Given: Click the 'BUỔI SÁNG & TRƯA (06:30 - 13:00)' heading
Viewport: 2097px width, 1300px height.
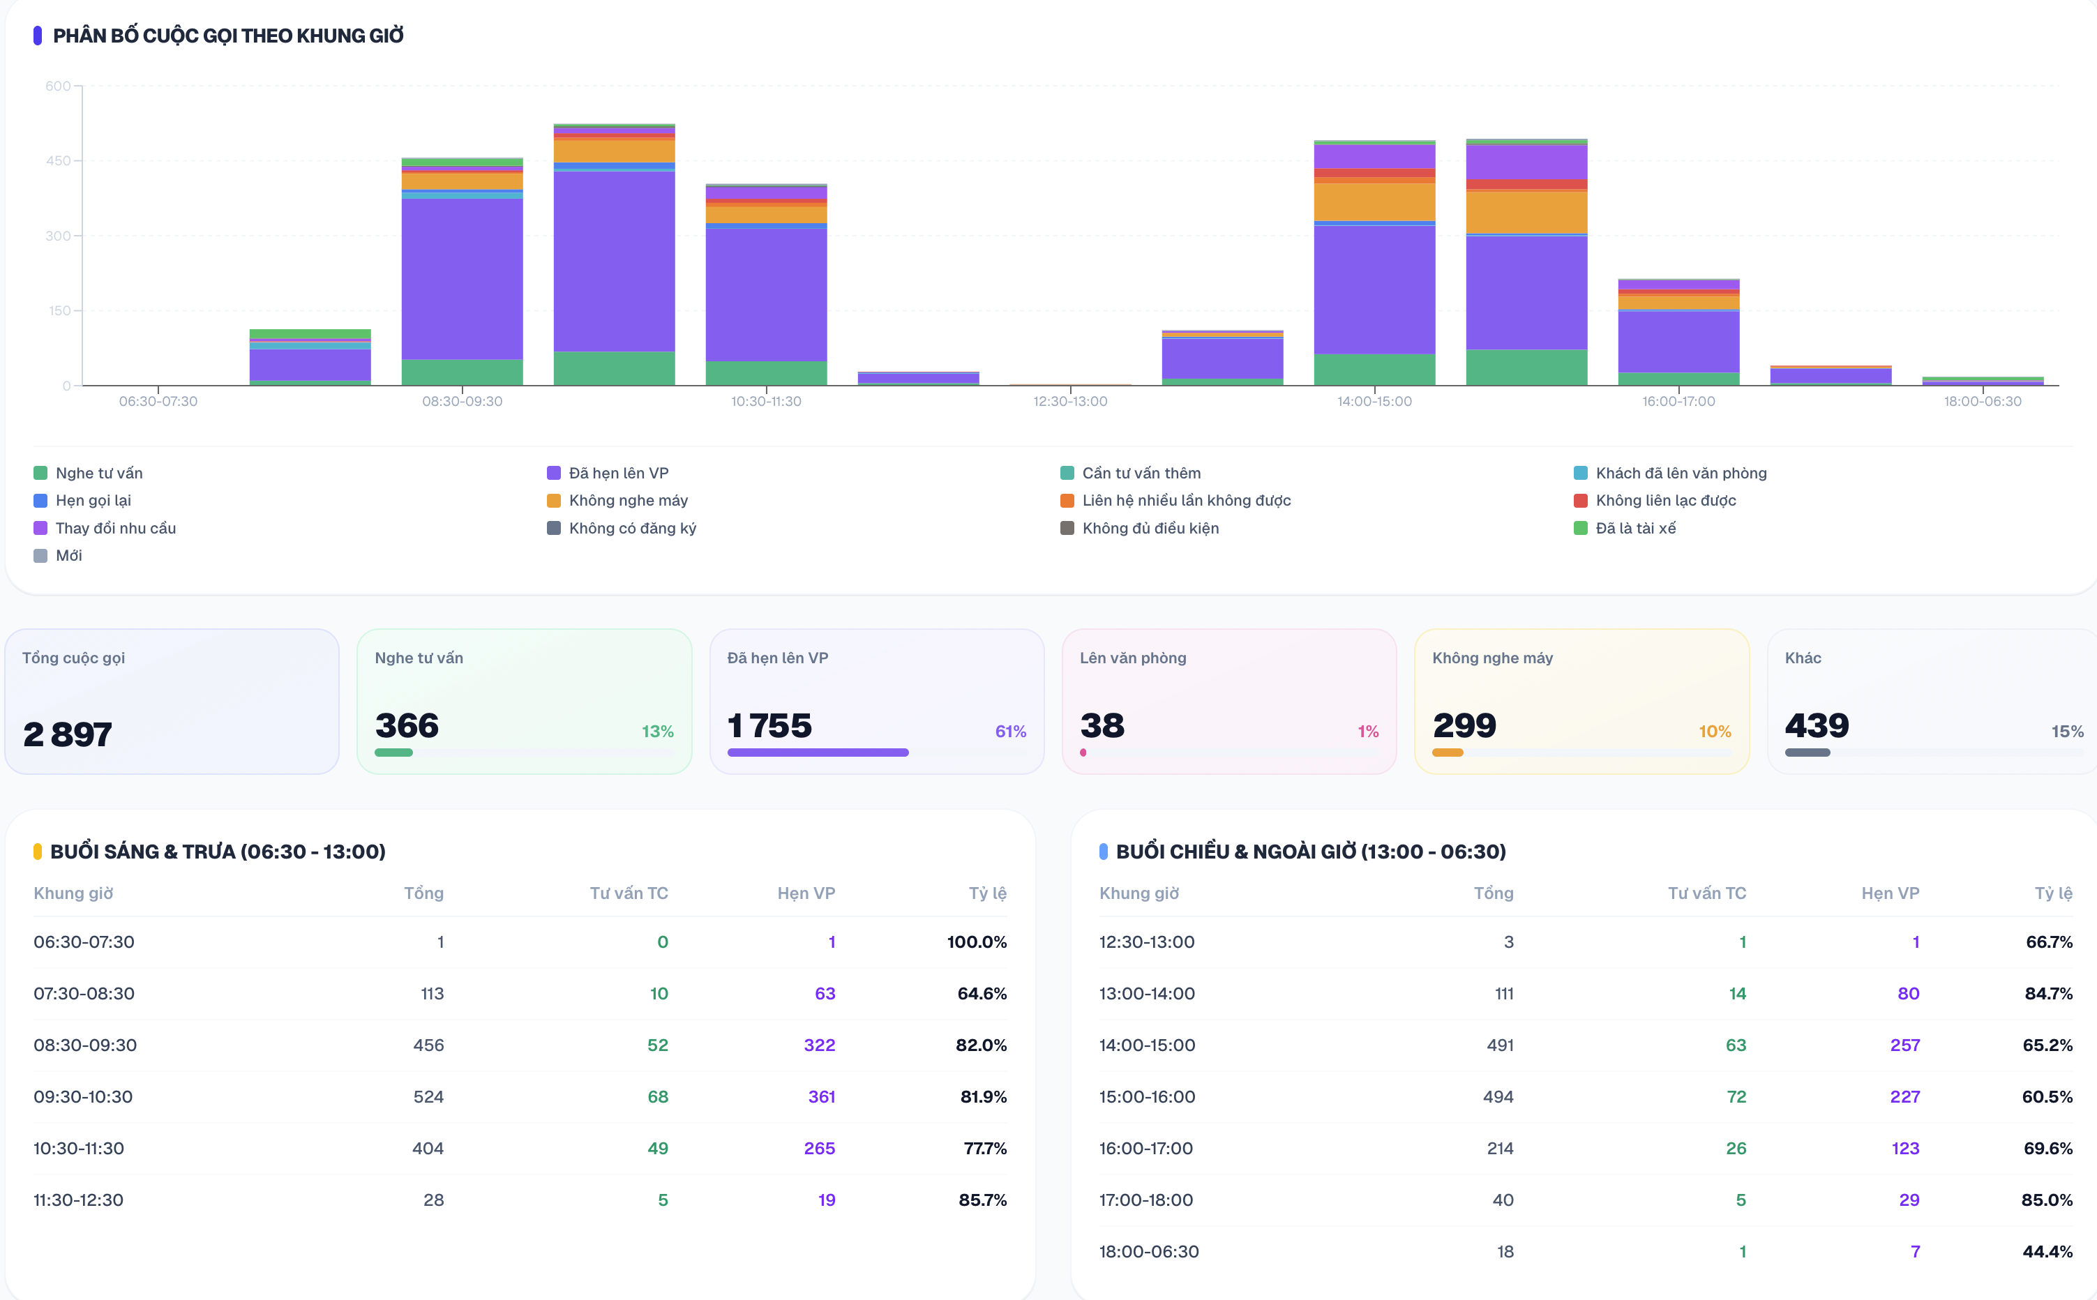Looking at the screenshot, I should tap(218, 851).
